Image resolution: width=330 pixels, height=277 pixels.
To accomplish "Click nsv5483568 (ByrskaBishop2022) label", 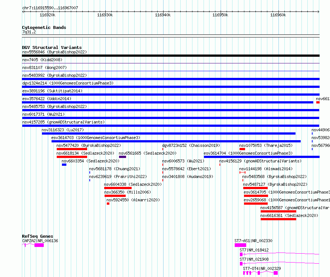I will [x=274, y=177].
